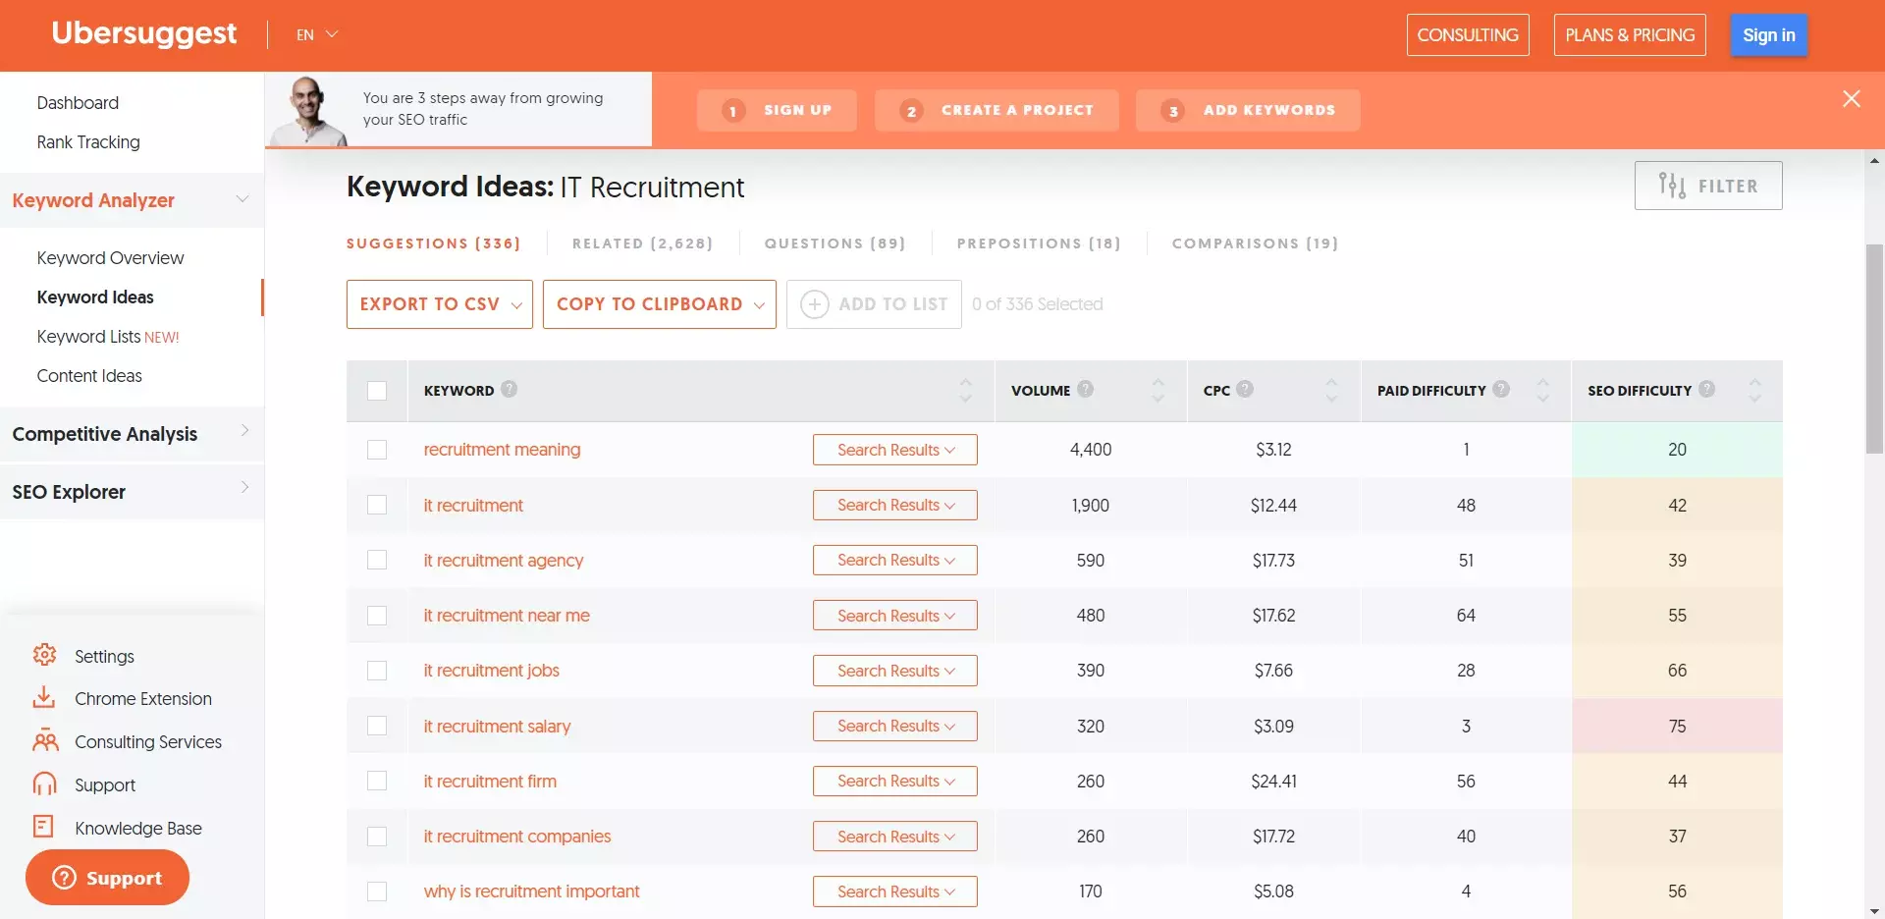Click the Plans & Pricing button
Image resolution: width=1885 pixels, height=919 pixels.
(1630, 35)
